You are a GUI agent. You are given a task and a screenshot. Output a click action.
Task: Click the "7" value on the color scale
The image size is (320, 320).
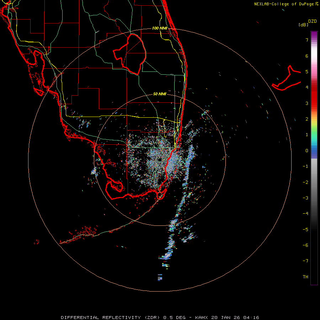point(307,40)
